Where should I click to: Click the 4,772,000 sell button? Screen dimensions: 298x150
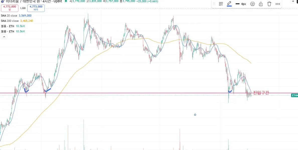tap(10, 8)
